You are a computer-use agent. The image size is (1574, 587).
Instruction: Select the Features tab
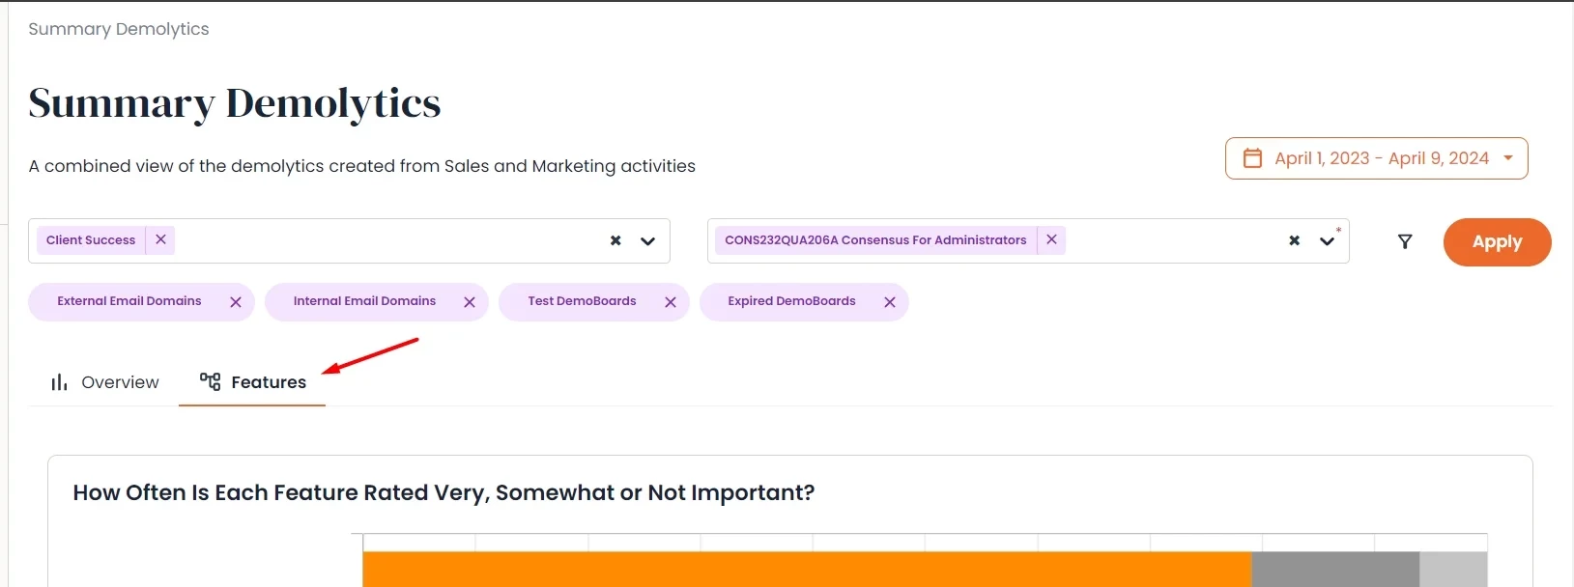click(x=253, y=382)
